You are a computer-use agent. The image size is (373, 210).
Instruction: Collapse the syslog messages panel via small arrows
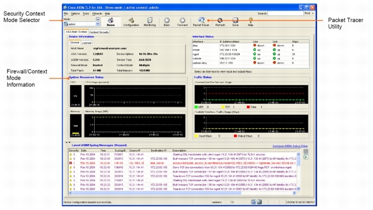point(68,143)
